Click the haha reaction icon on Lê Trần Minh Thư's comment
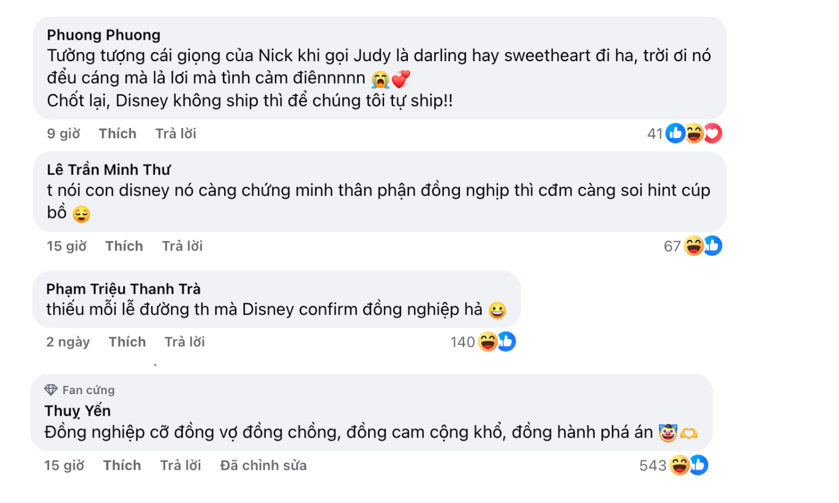This screenshot has width=839, height=503. [694, 246]
